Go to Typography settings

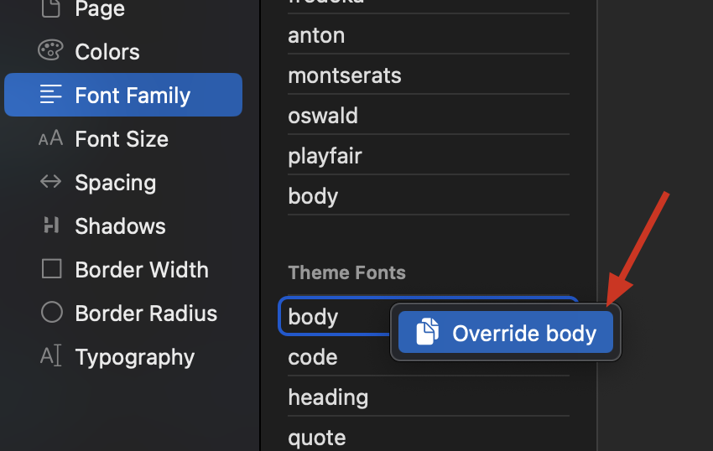(x=134, y=357)
